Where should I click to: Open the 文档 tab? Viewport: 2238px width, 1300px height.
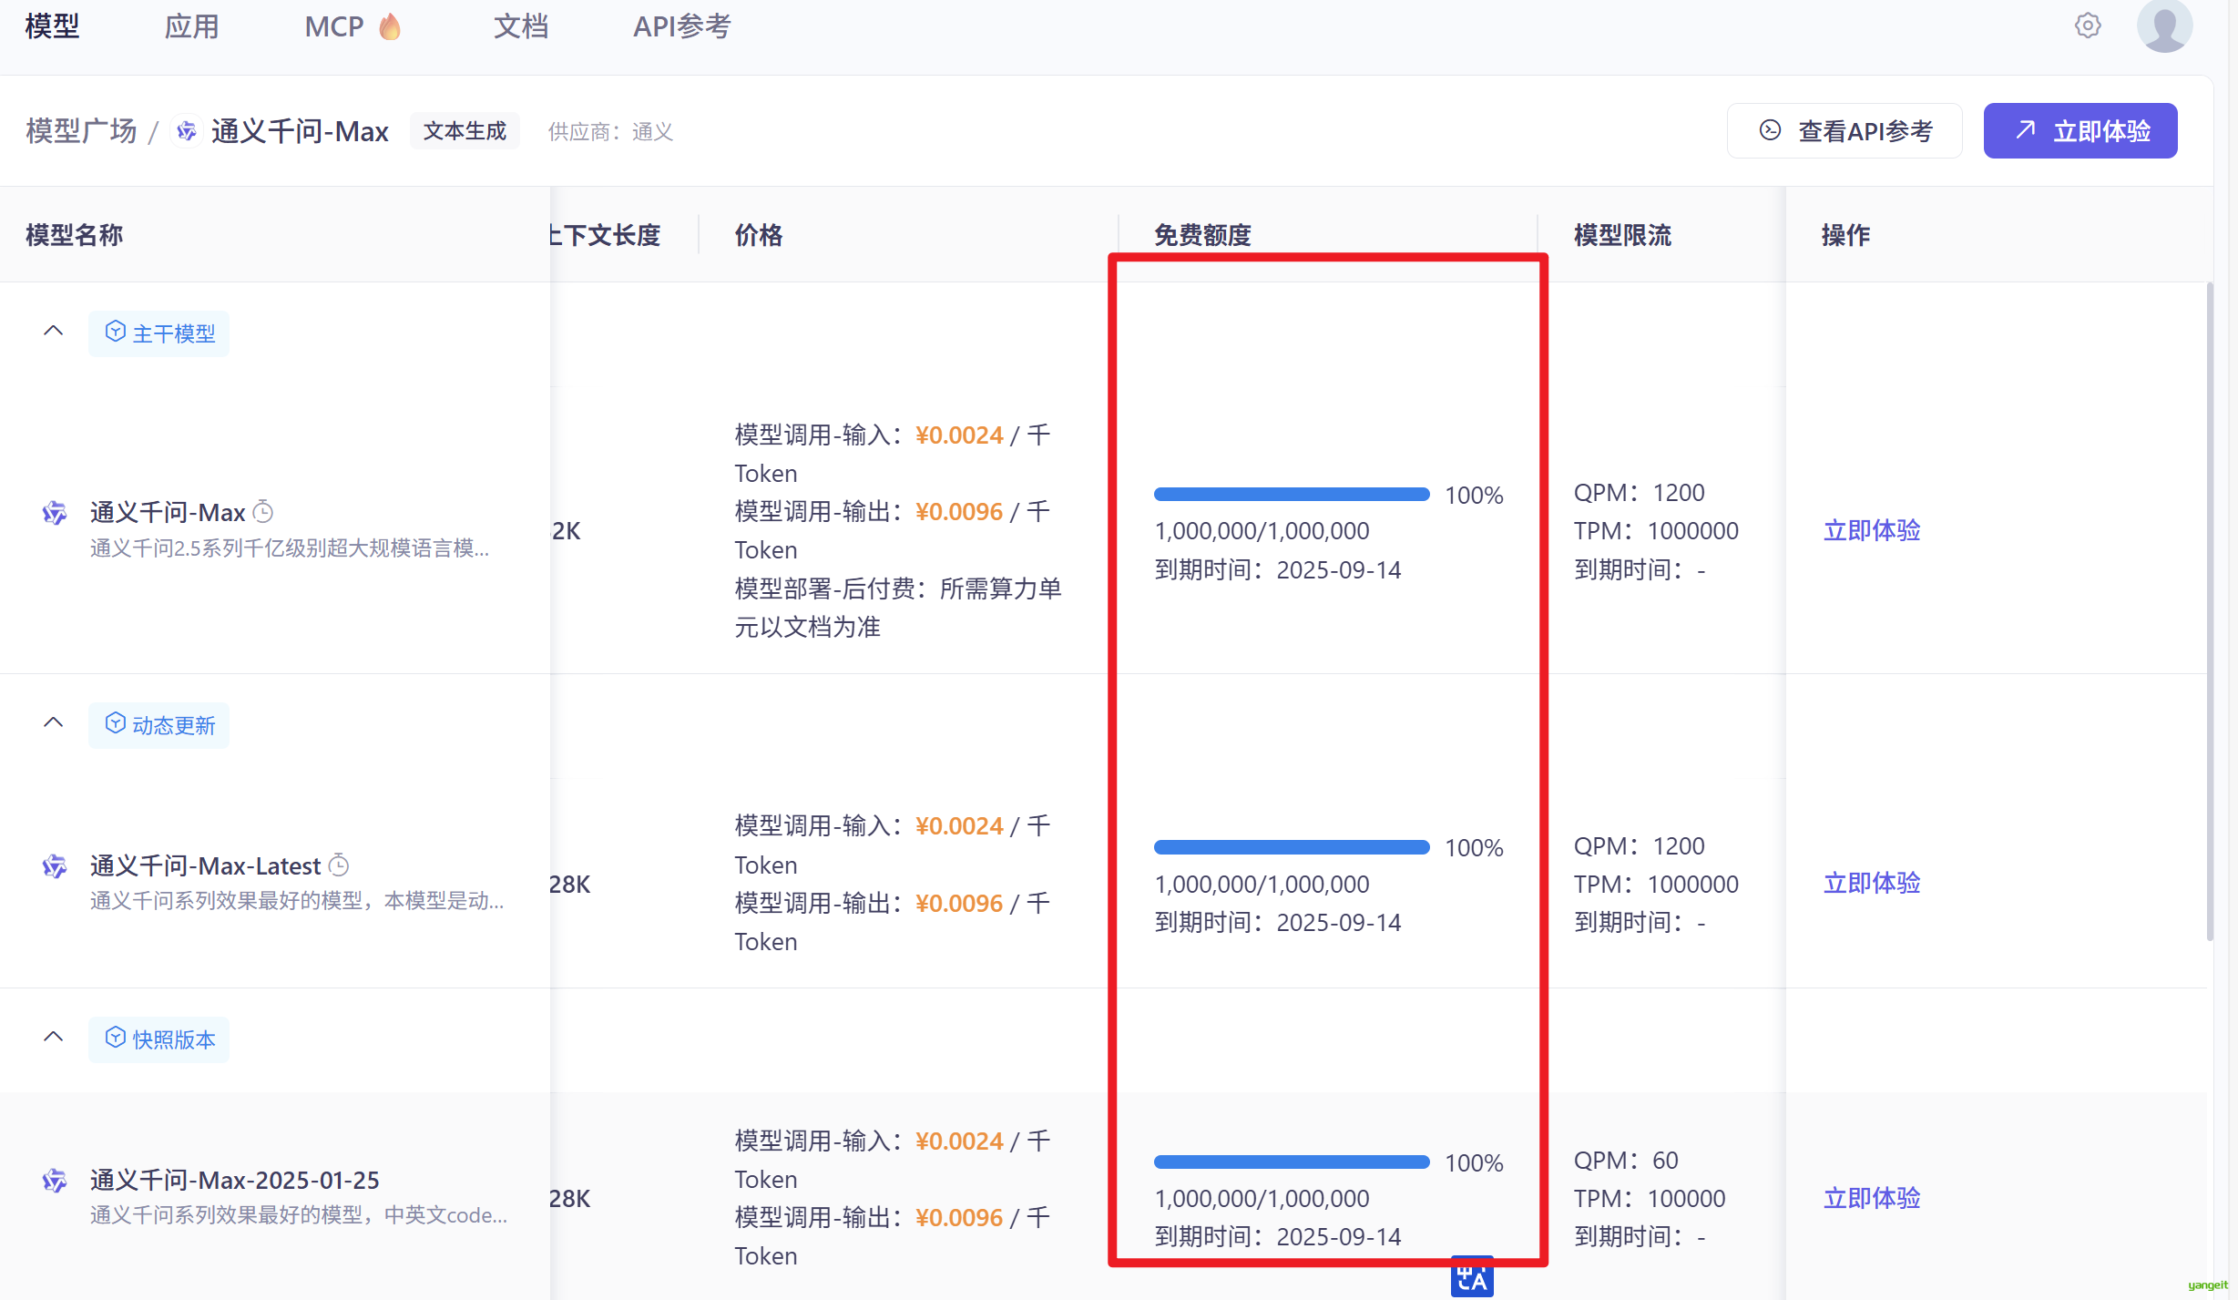(x=521, y=26)
